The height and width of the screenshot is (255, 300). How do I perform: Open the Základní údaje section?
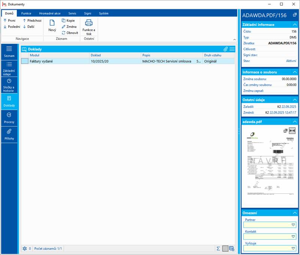(x=9, y=69)
